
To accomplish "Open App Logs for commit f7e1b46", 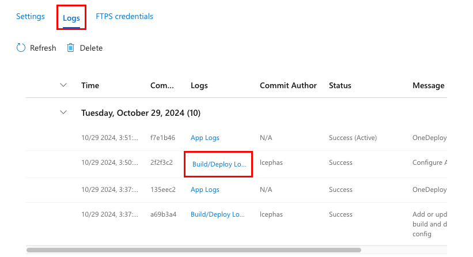I will pyautogui.click(x=205, y=138).
